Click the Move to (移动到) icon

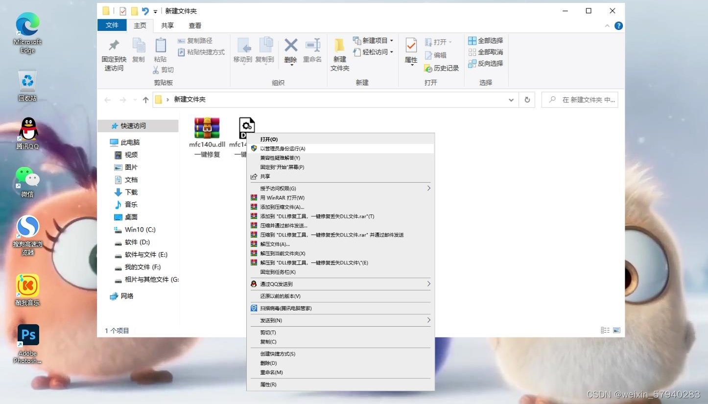tap(243, 46)
